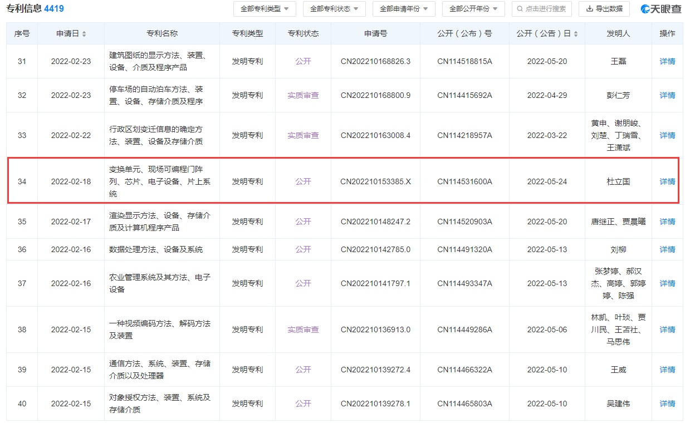Screen dimensions: 685x423
Task: Open 详情 for row 34 patent
Action: coord(667,181)
